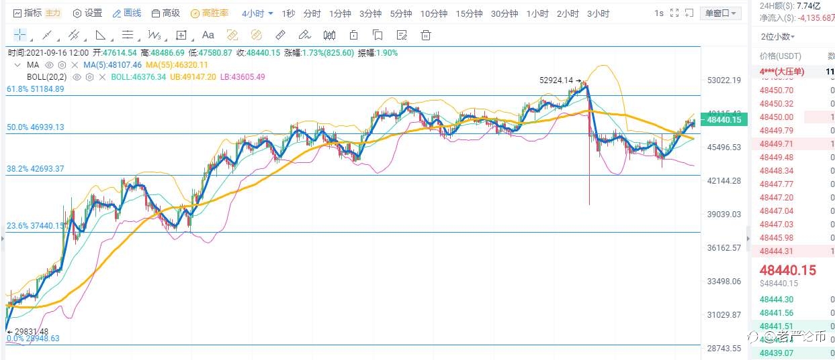Click the large red last price 48440.15

point(788,270)
